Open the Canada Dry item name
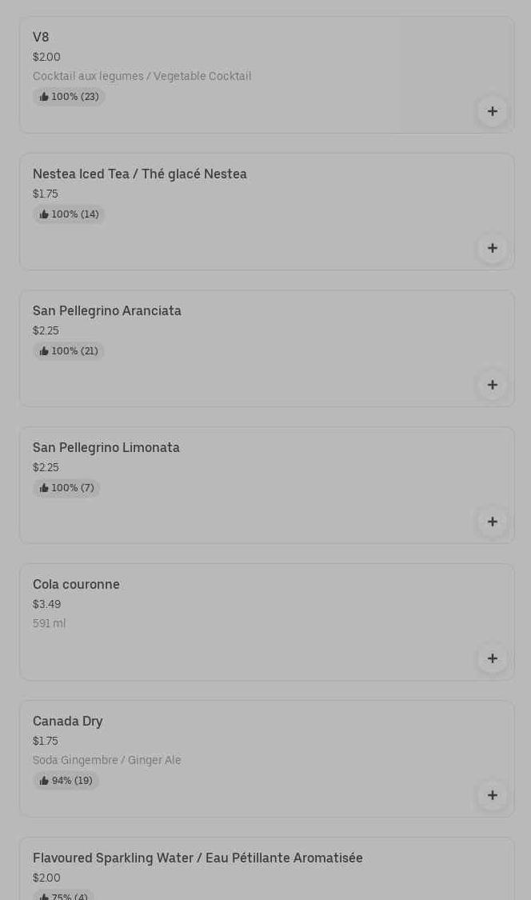This screenshot has width=531, height=900. (x=68, y=722)
